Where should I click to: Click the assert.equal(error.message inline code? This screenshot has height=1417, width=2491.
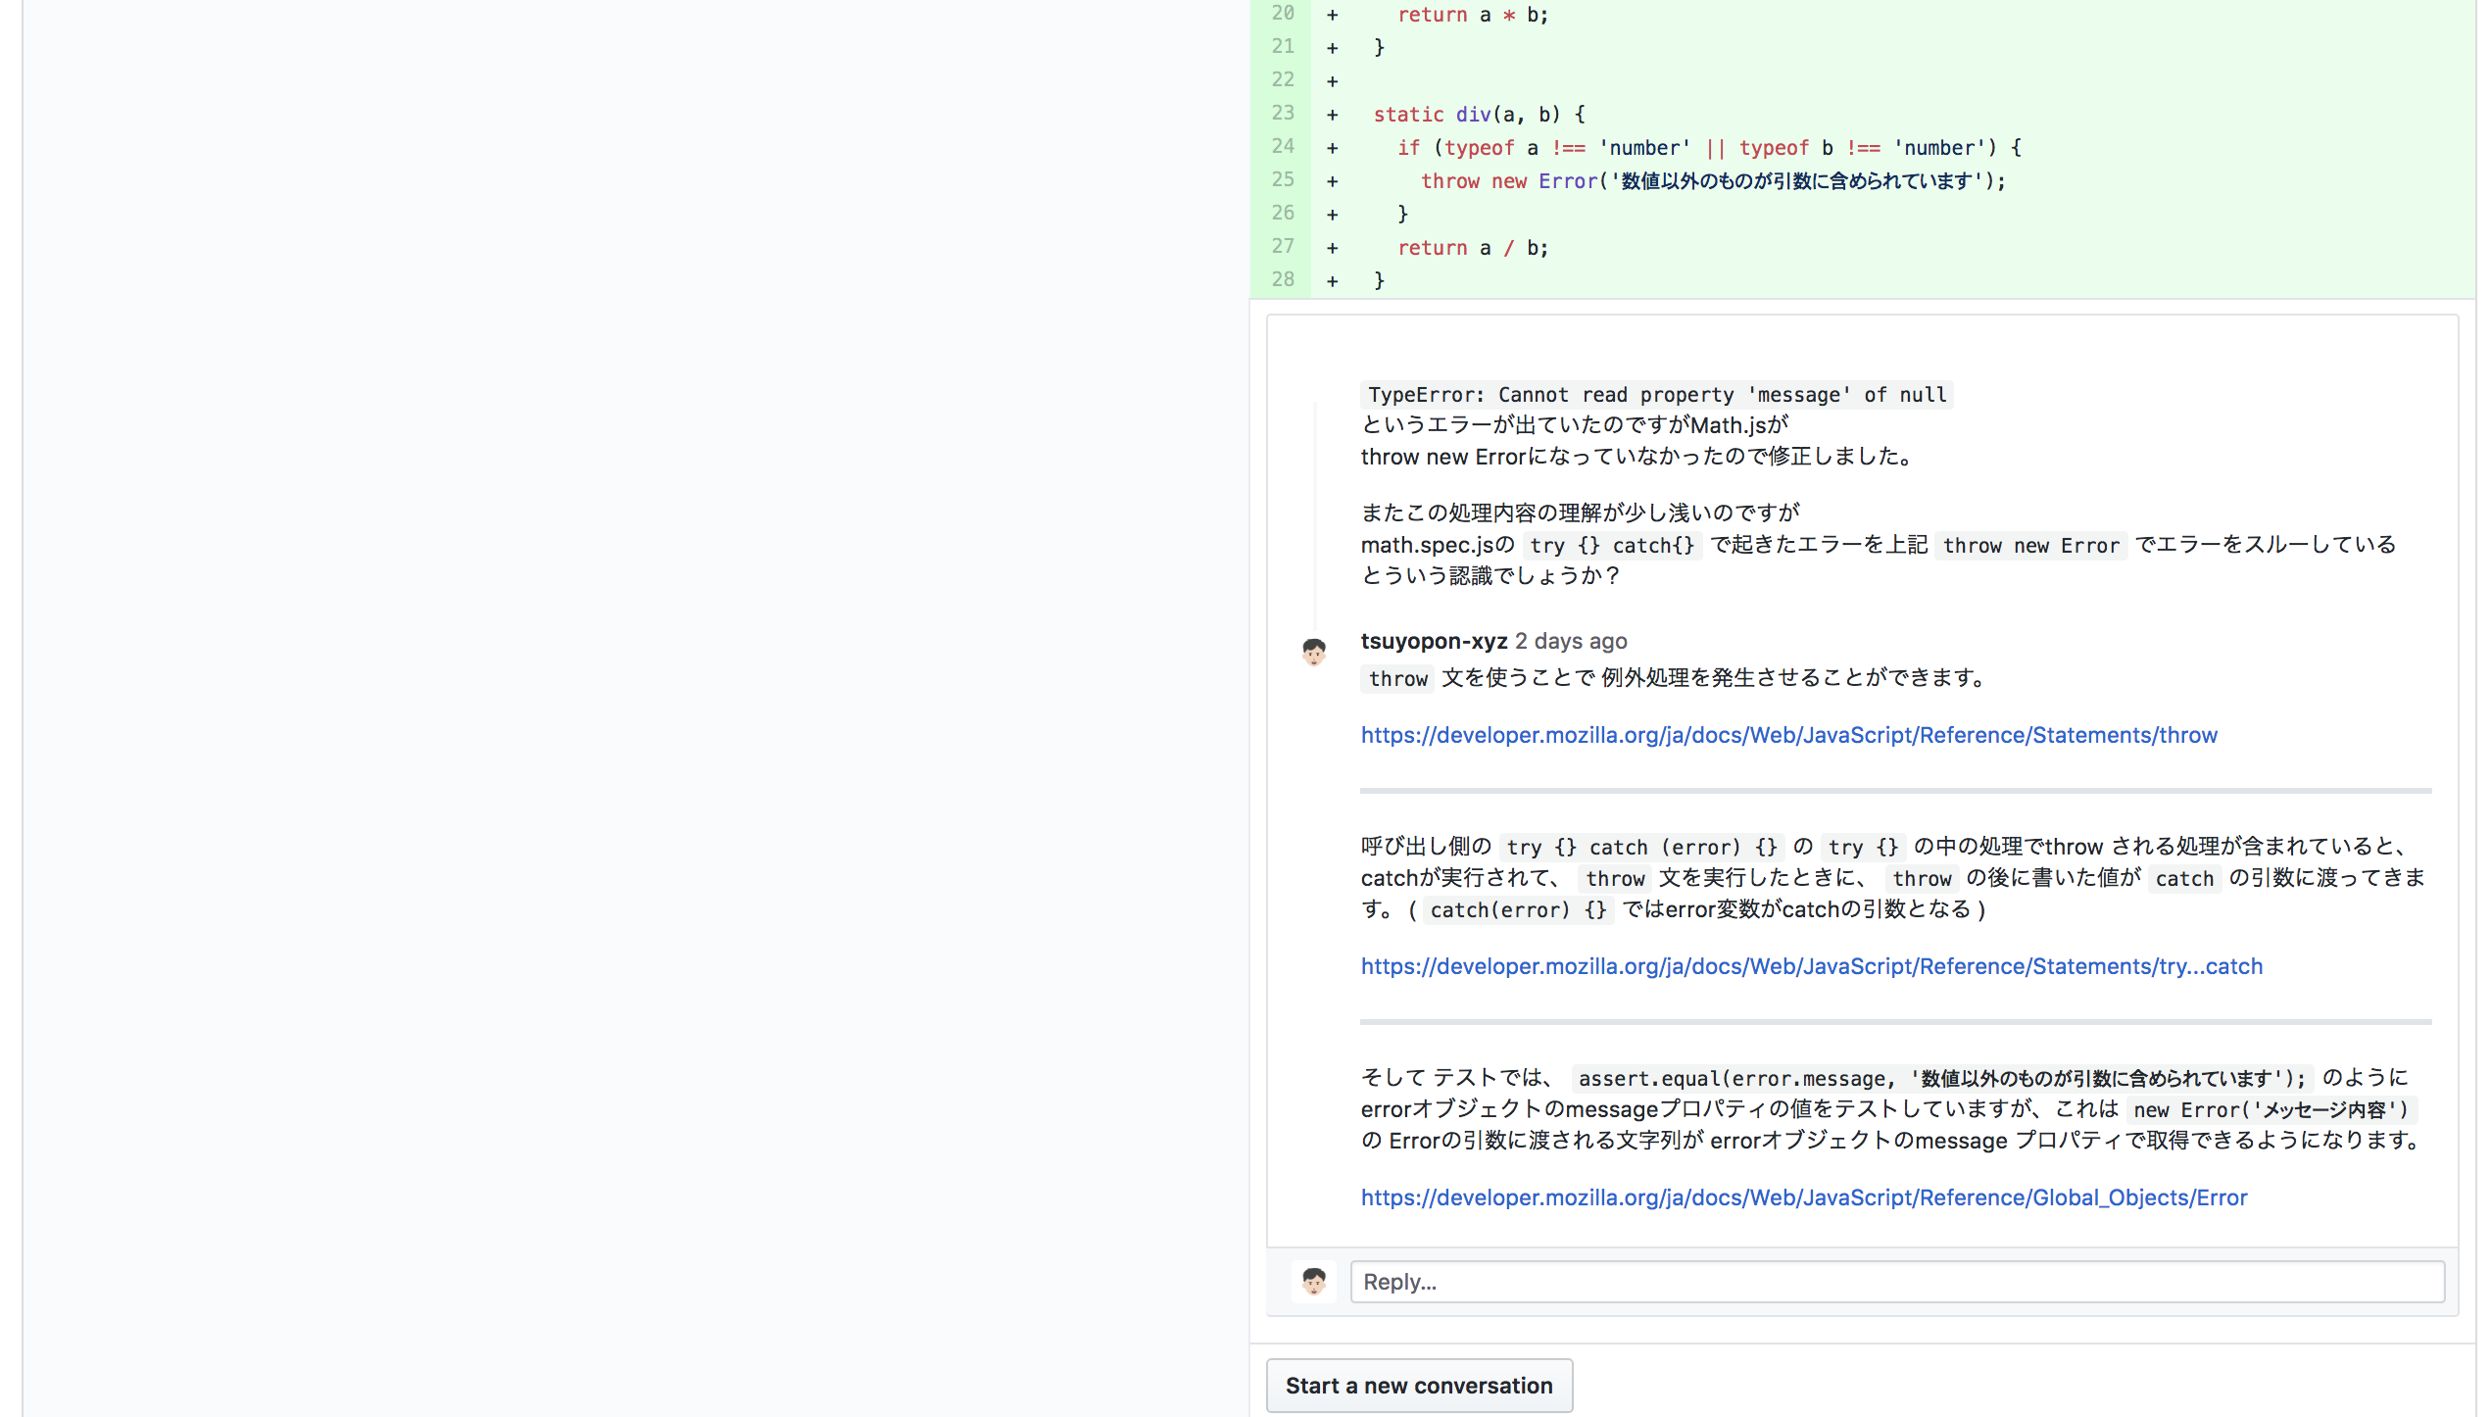(1942, 1079)
